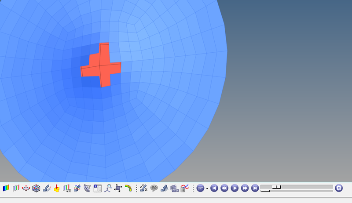
Task: Click the four-arrow box icon
Action: (118, 188)
